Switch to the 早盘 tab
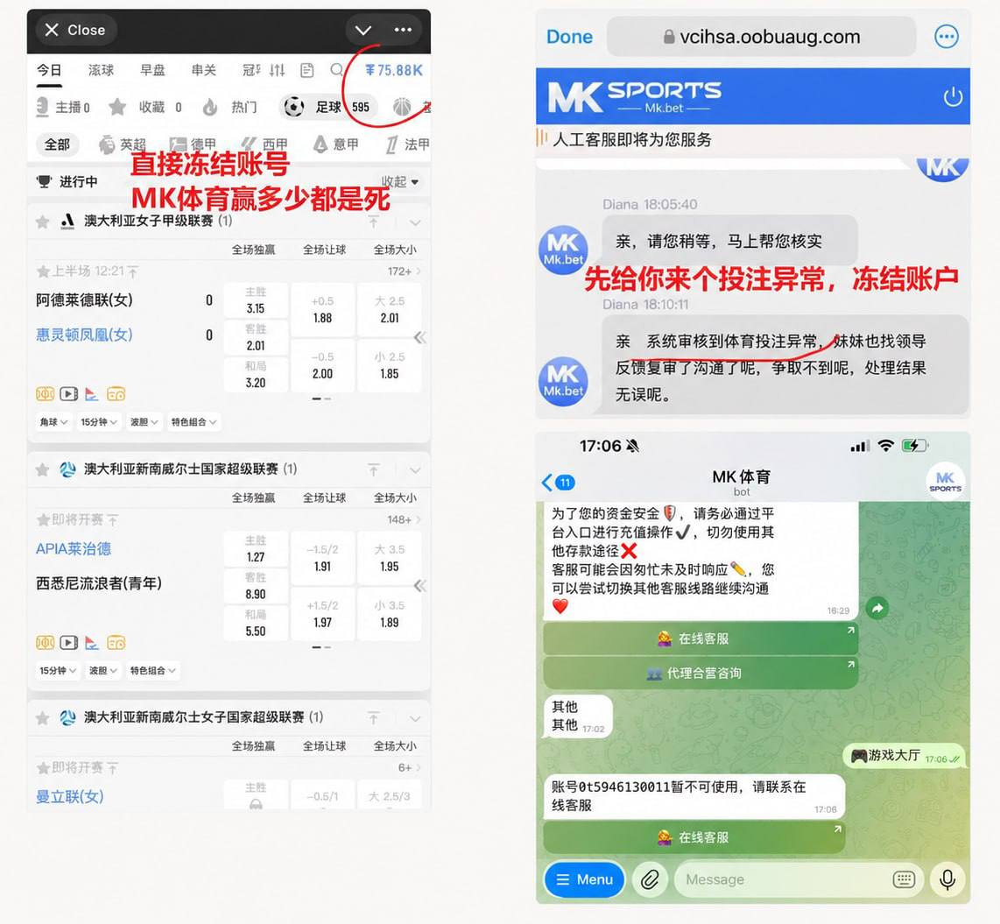Viewport: 1000px width, 924px height. click(x=152, y=70)
